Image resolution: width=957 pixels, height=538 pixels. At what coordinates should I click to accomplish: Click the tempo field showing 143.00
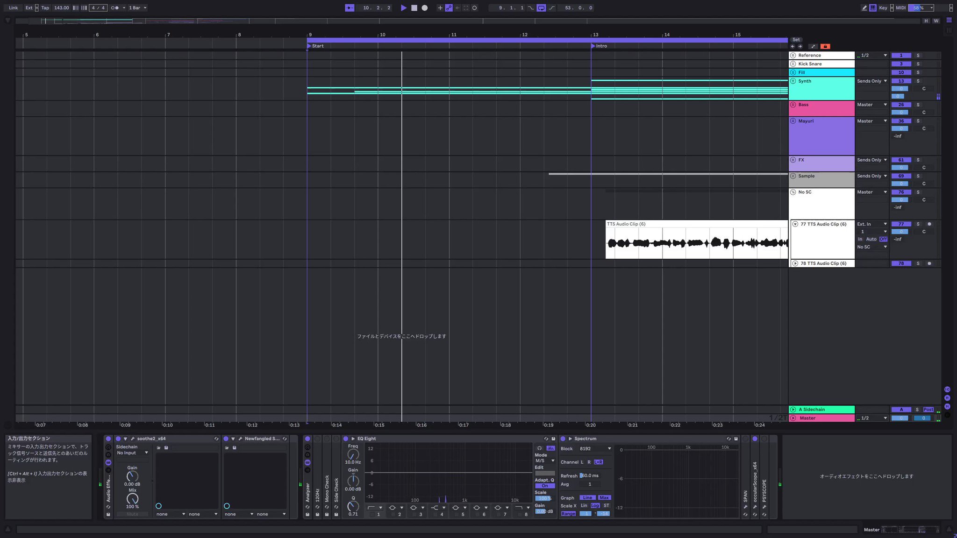(61, 8)
